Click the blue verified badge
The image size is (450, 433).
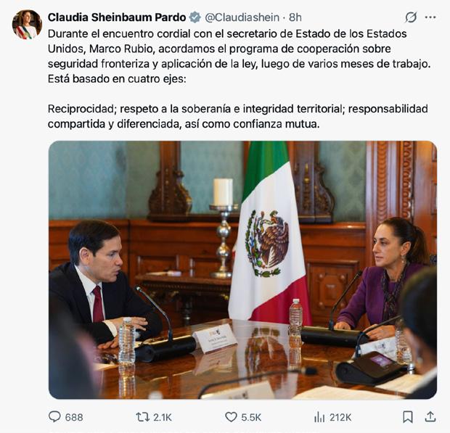coord(195,17)
